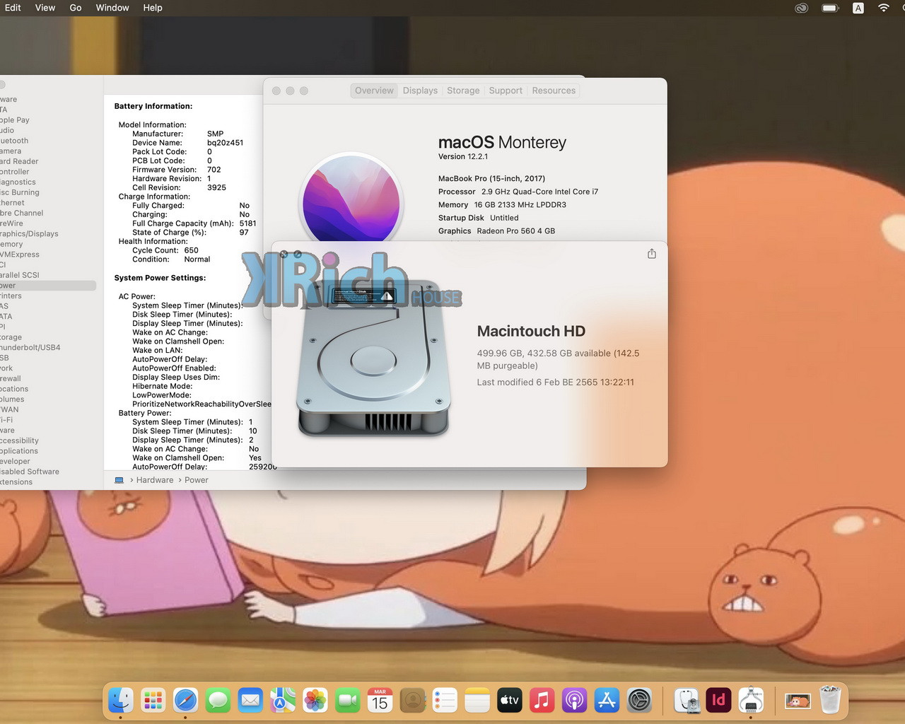The height and width of the screenshot is (724, 905).
Task: Select Graphics/Displays in the sidebar
Action: point(29,234)
